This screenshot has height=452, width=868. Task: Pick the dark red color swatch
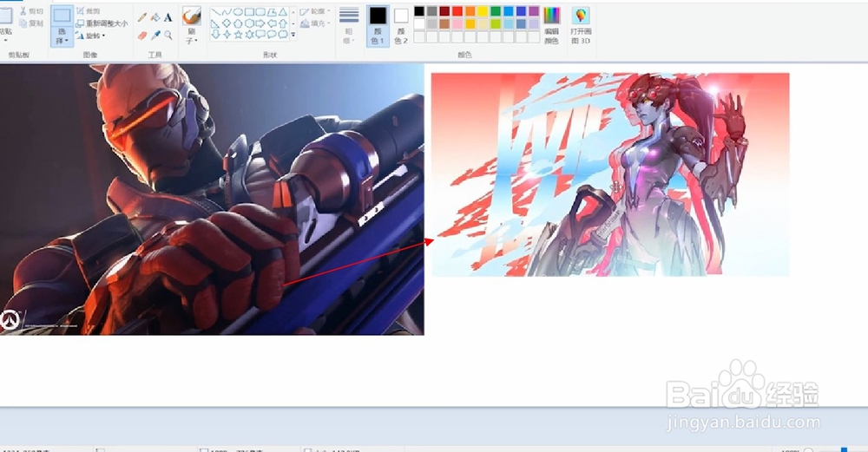pyautogui.click(x=444, y=11)
